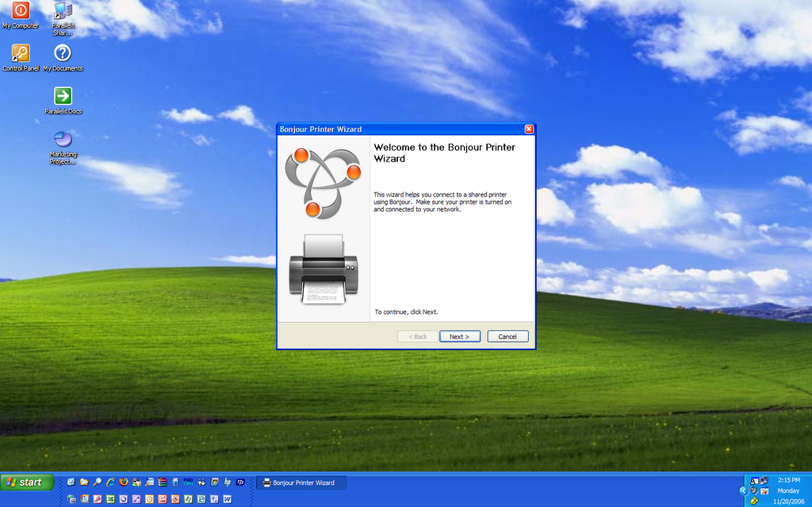This screenshot has width=812, height=507.
Task: Launch Firefox from Quick Launch
Action: click(123, 482)
